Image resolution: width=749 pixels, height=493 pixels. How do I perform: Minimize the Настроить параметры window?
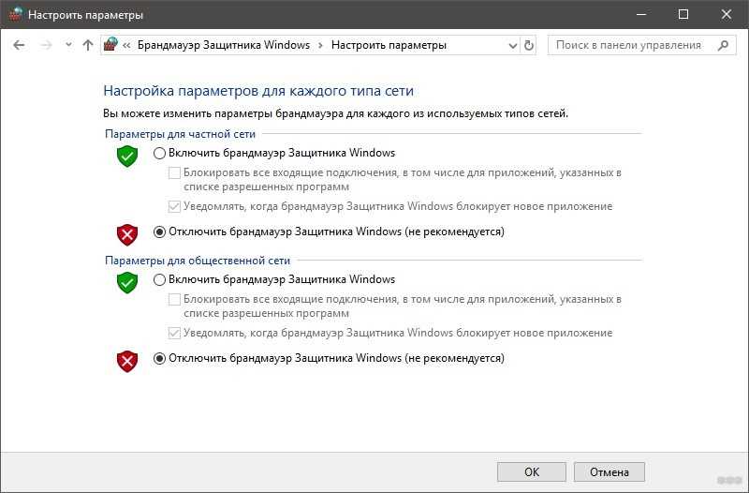point(641,14)
